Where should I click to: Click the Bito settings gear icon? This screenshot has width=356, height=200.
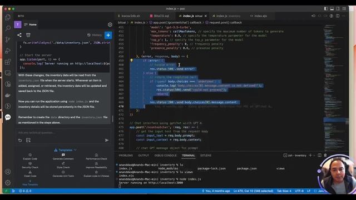pyautogui.click(x=110, y=24)
